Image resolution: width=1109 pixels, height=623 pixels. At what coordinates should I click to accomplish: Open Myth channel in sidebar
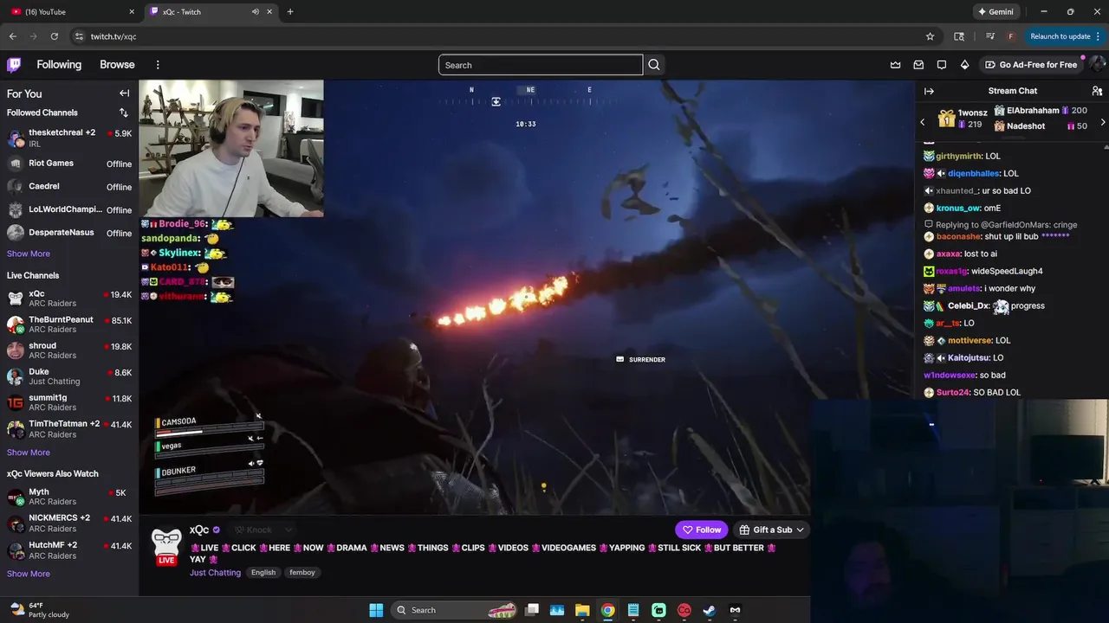pos(69,497)
